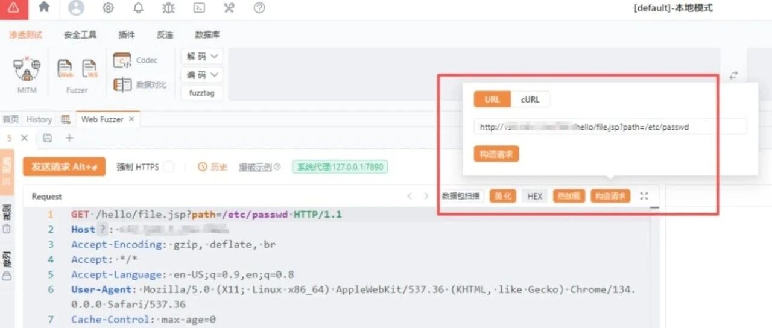
Task: Select the URL option in the popup
Action: (492, 99)
